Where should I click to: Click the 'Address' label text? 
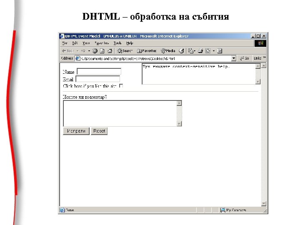click(67, 58)
